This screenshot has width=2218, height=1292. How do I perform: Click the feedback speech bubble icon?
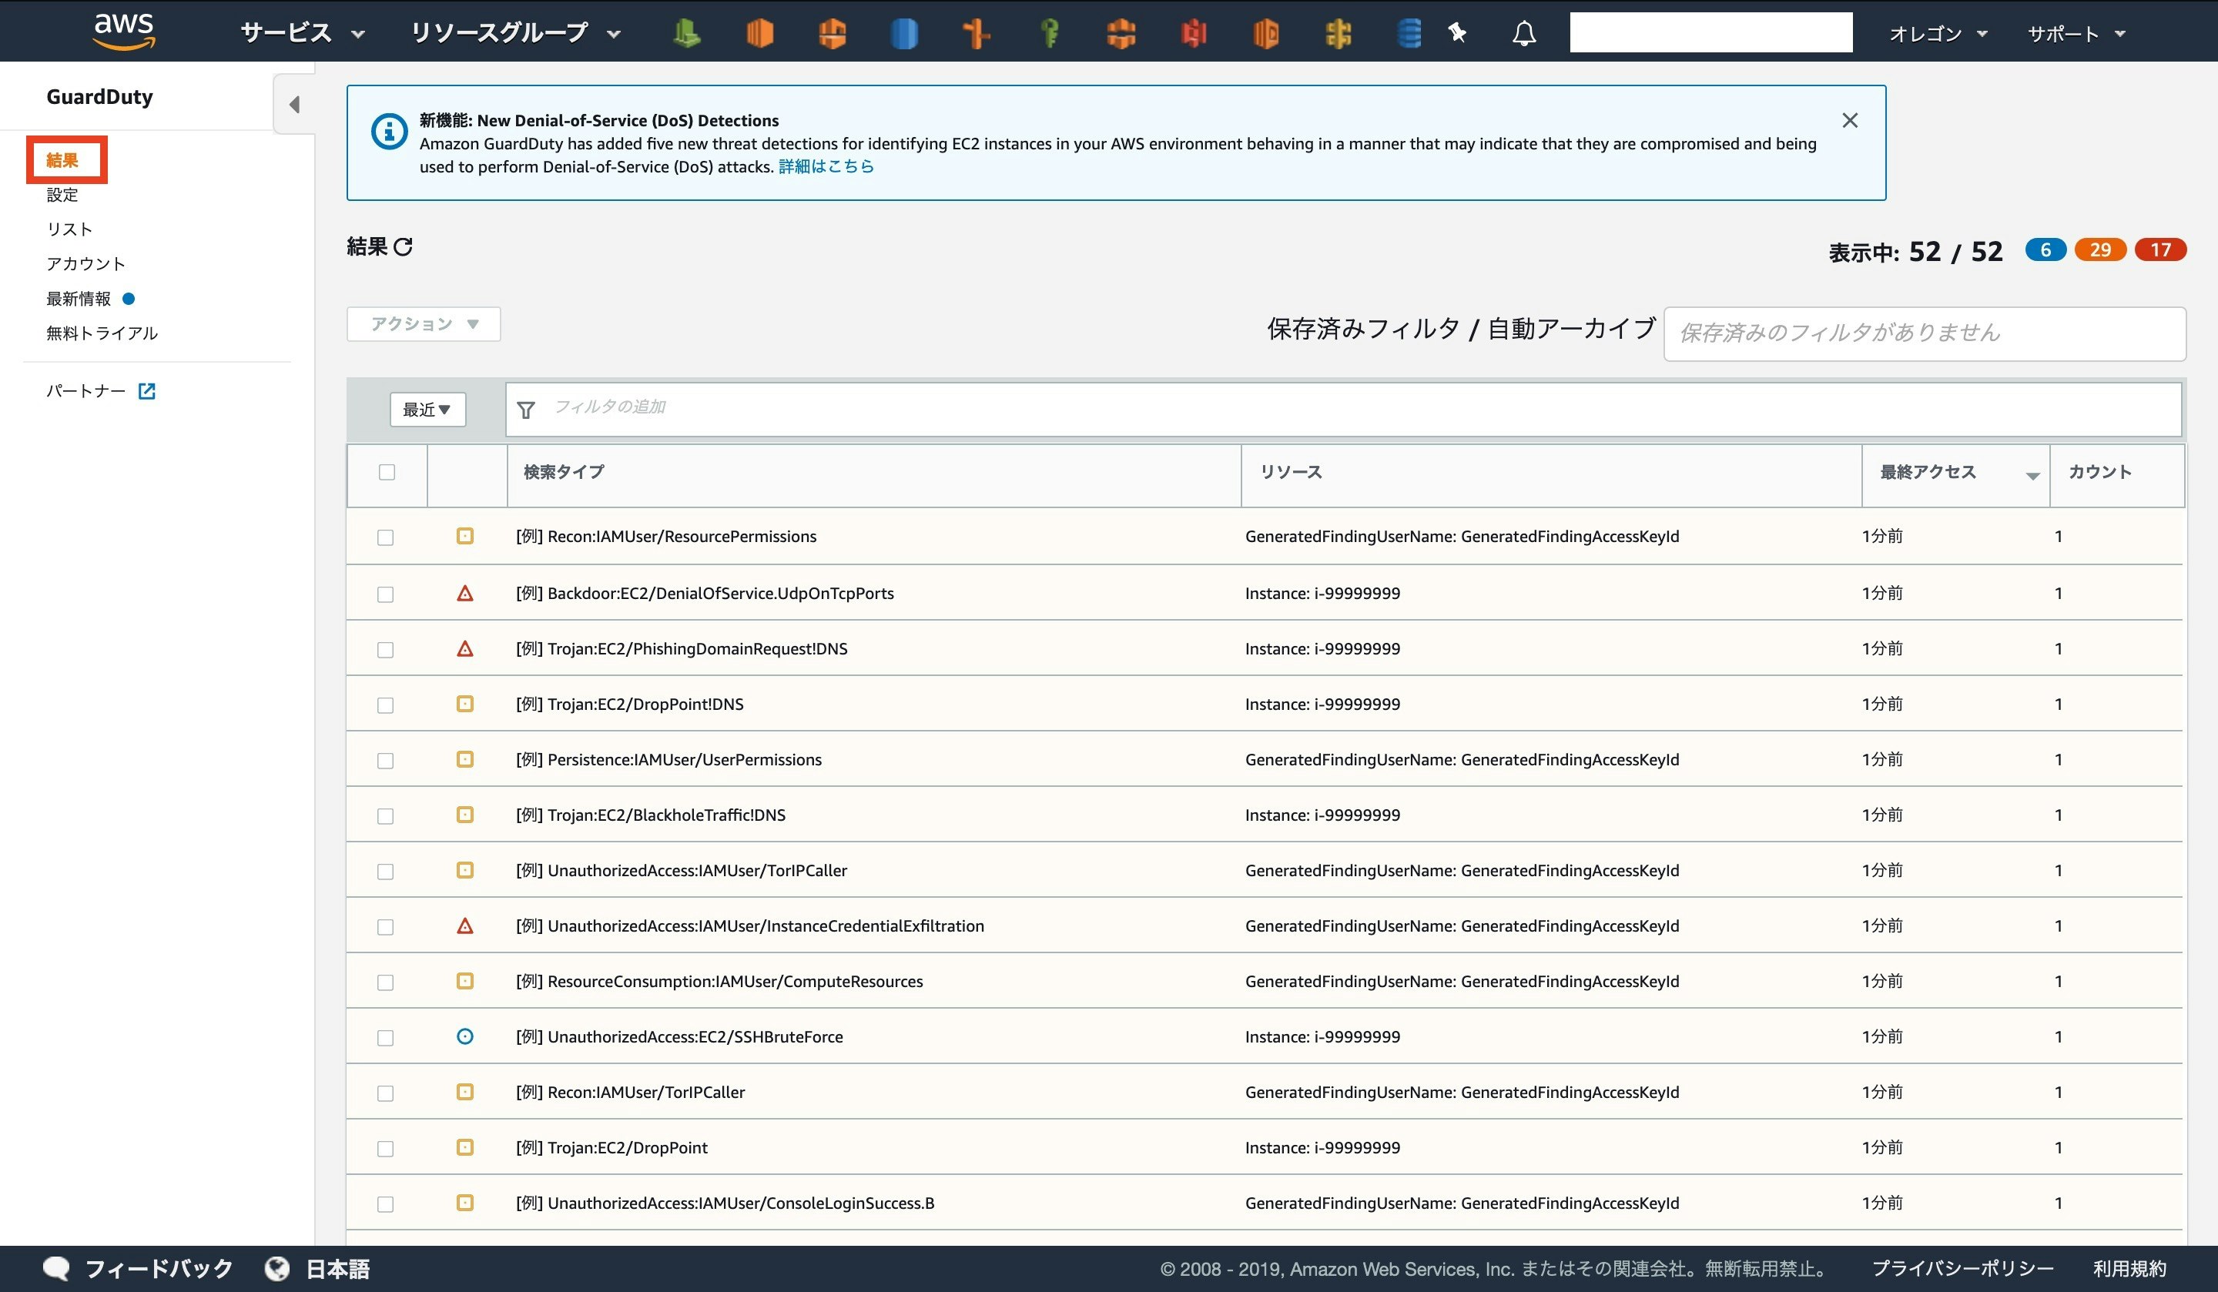tap(56, 1268)
